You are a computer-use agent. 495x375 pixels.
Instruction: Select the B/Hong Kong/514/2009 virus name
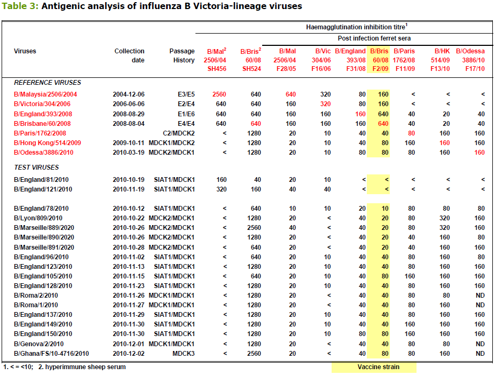click(x=45, y=143)
